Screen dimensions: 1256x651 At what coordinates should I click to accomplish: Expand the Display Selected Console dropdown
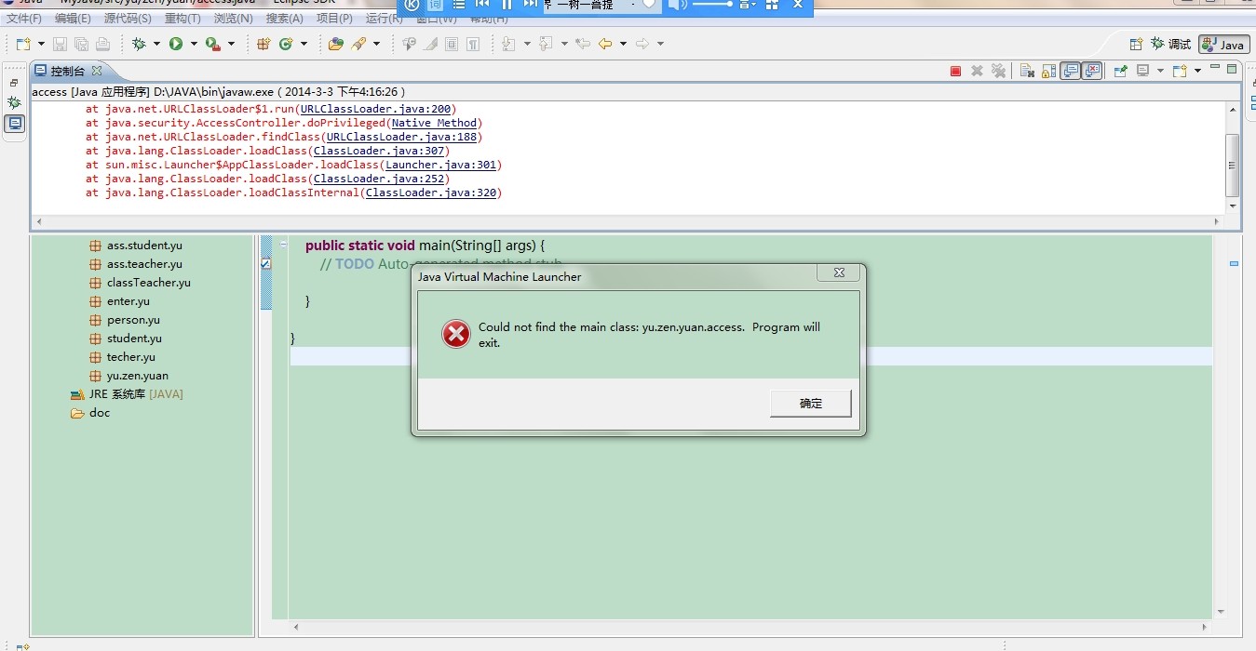1160,71
